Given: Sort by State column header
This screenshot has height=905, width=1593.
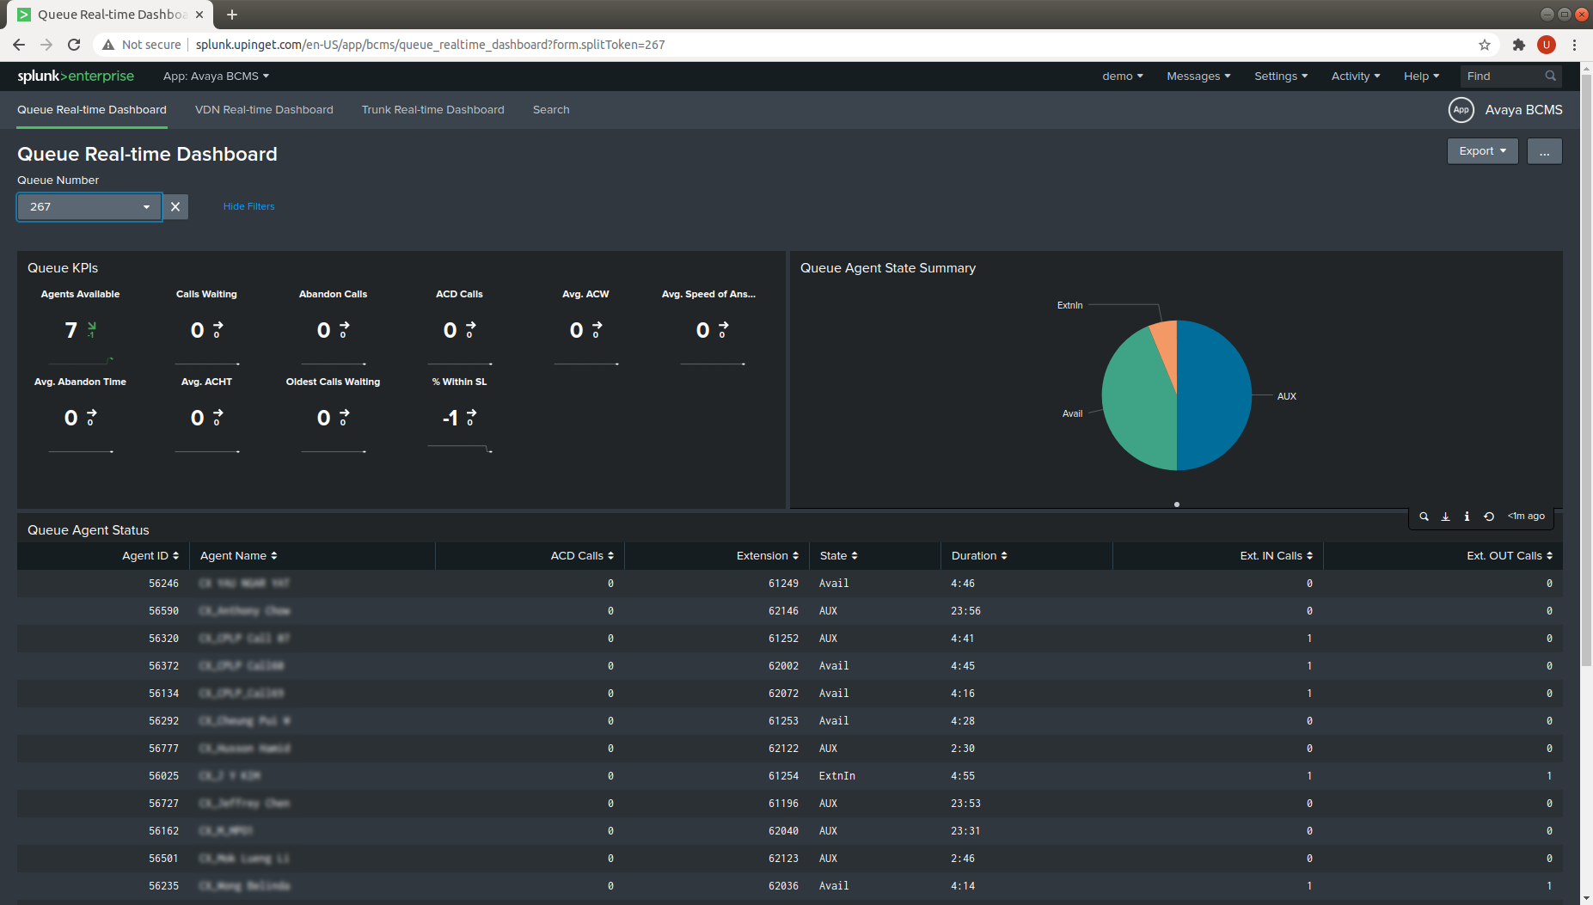Looking at the screenshot, I should tap(838, 556).
